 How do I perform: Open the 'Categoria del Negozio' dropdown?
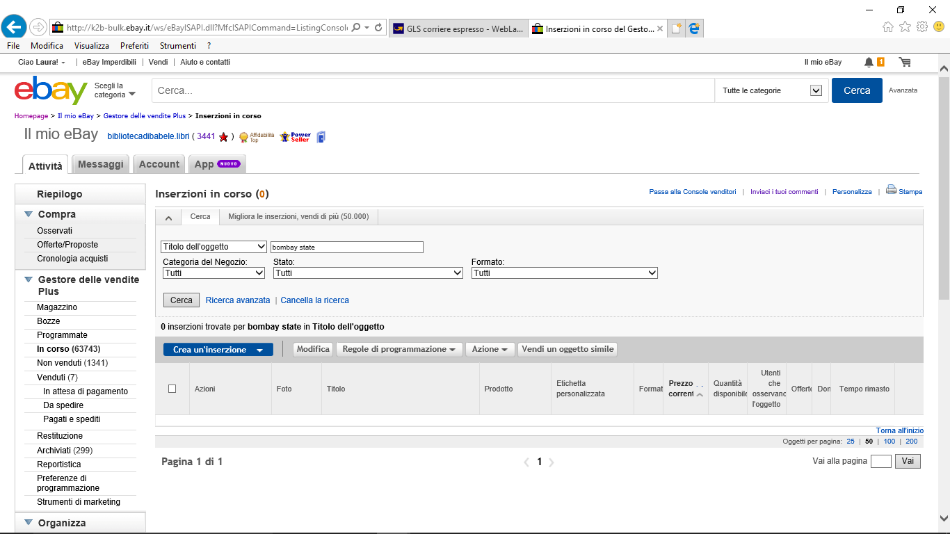click(x=214, y=273)
